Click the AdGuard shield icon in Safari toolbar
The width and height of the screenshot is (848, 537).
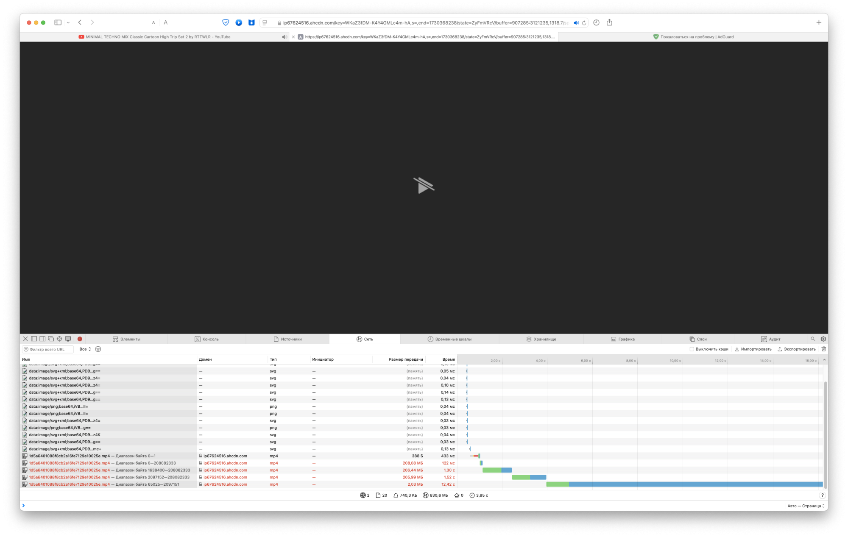225,22
